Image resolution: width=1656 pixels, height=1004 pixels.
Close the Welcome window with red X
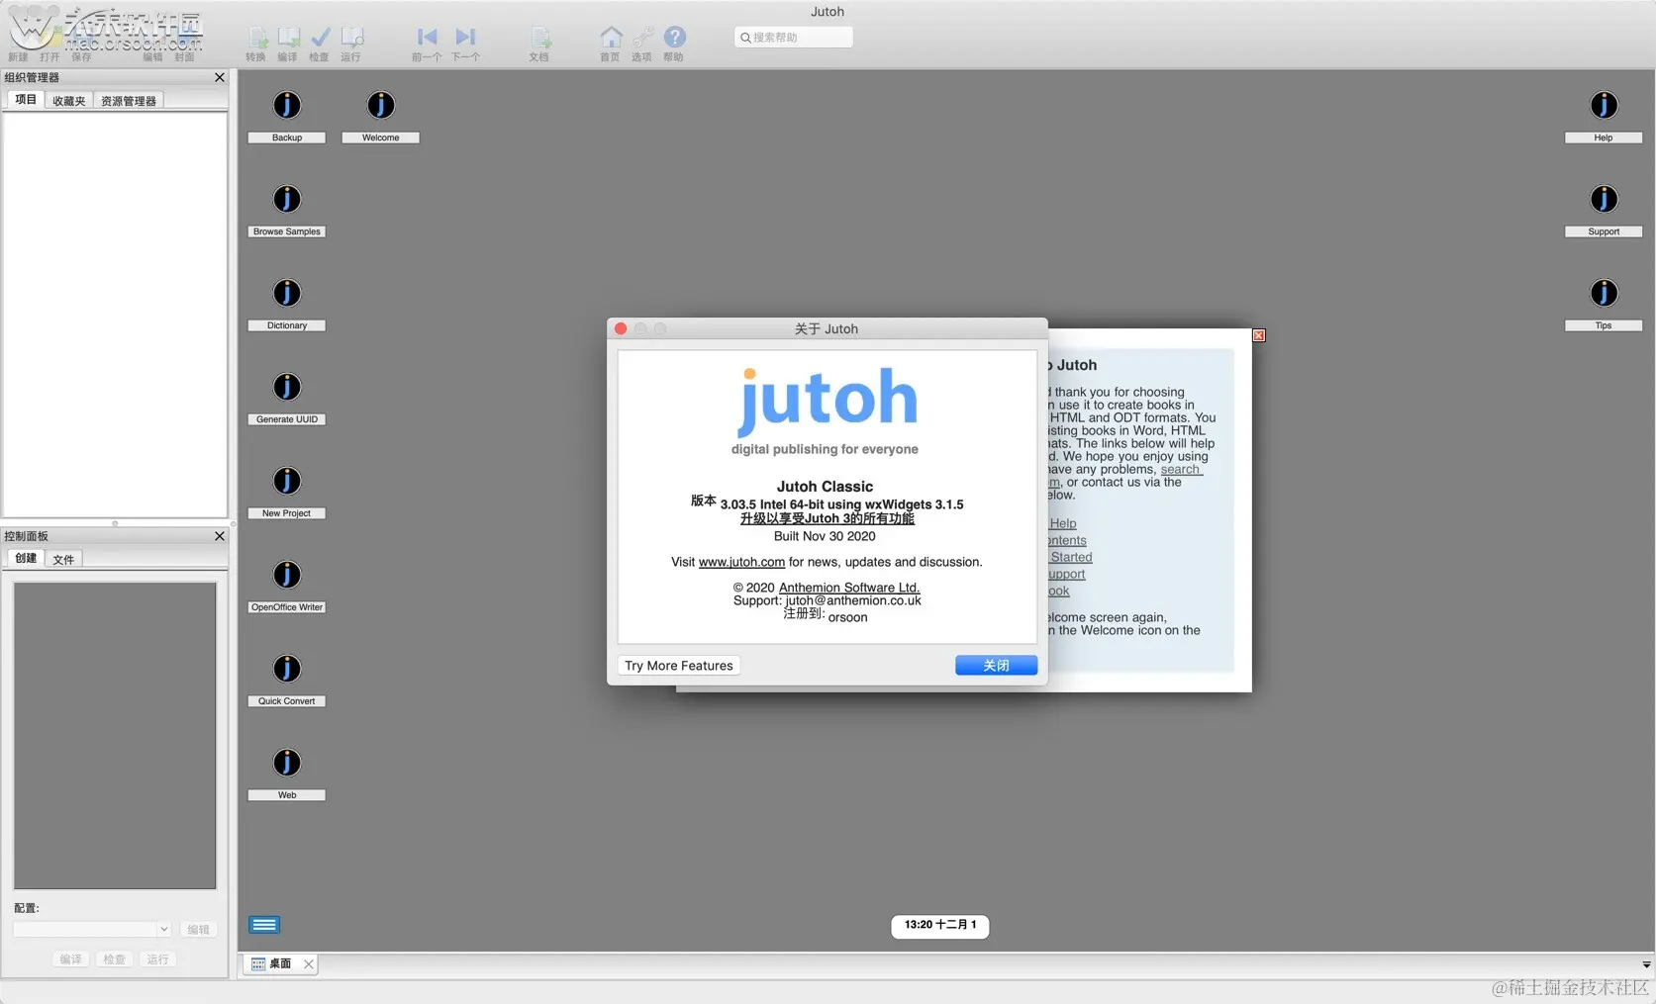(x=1259, y=335)
